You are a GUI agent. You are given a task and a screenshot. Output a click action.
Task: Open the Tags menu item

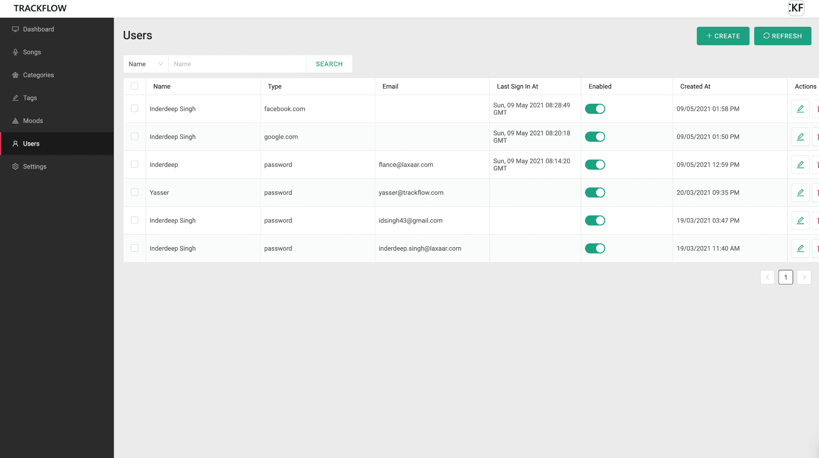(57, 98)
